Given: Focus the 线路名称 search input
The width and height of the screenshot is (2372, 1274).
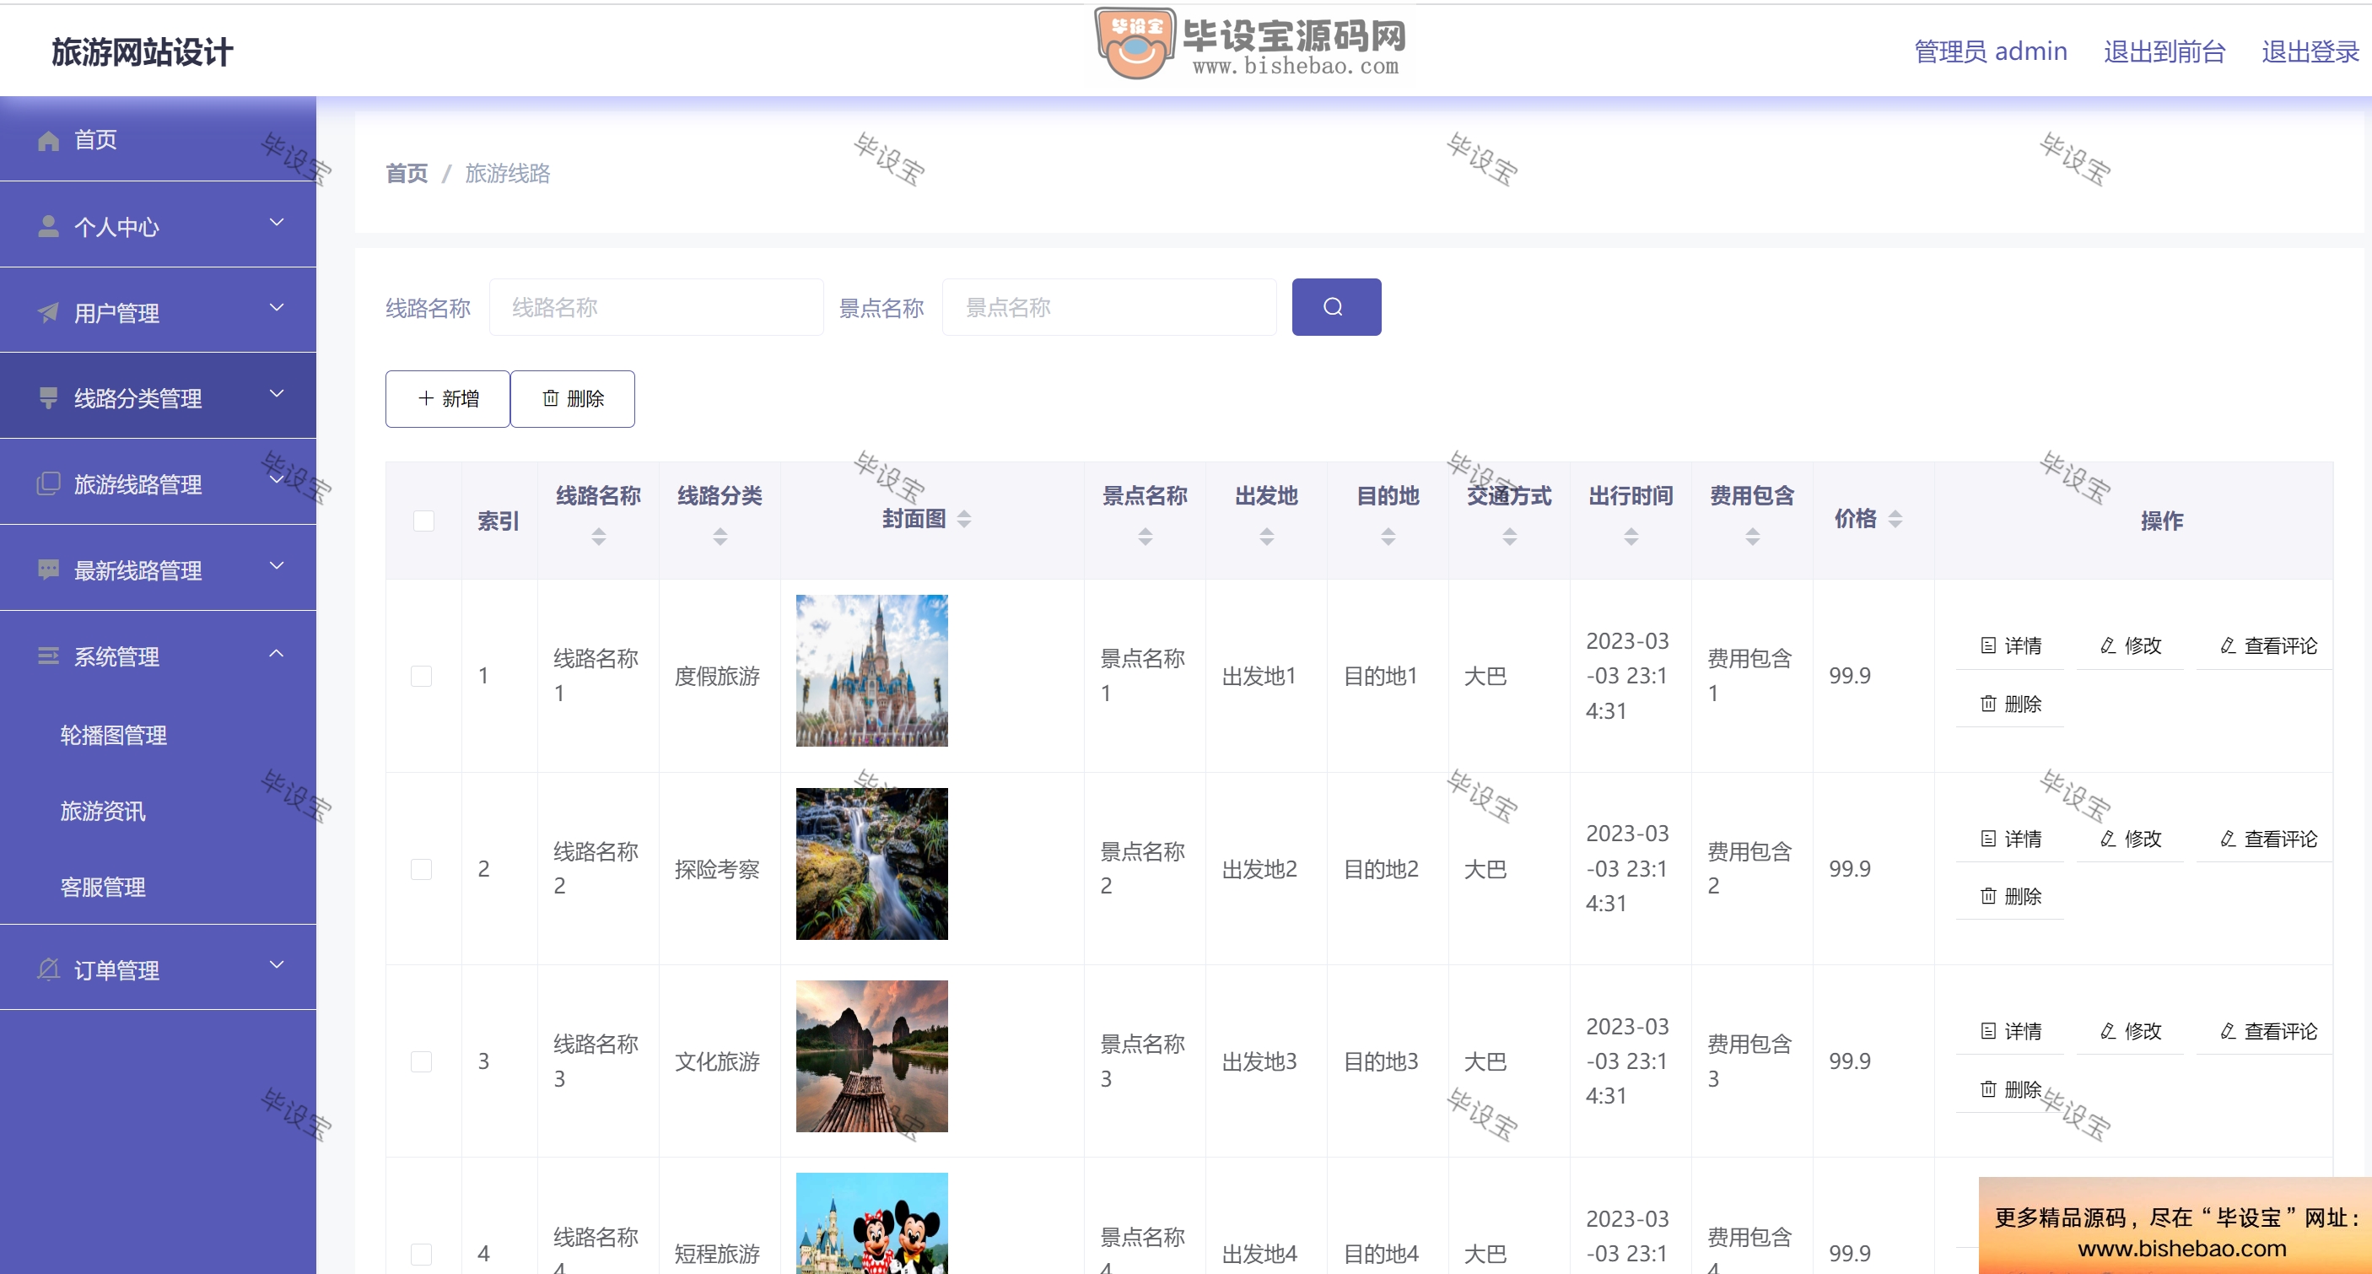Looking at the screenshot, I should 656,307.
